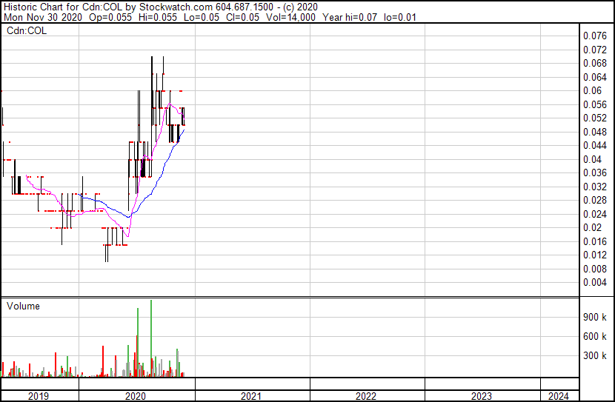Click the 0.076 price axis label
The width and height of the screenshot is (615, 402).
coord(595,36)
